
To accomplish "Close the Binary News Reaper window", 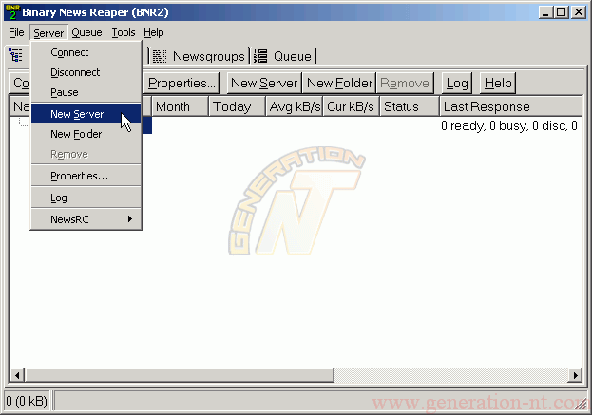I will pos(579,12).
